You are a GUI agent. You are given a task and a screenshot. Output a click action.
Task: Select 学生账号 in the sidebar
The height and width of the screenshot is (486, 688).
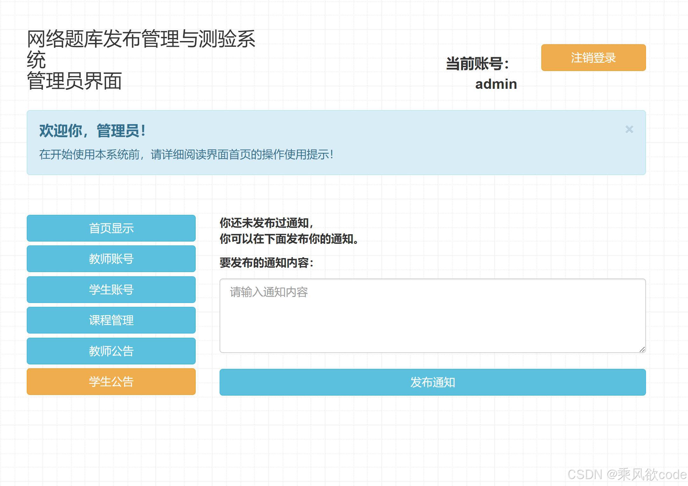[111, 290]
